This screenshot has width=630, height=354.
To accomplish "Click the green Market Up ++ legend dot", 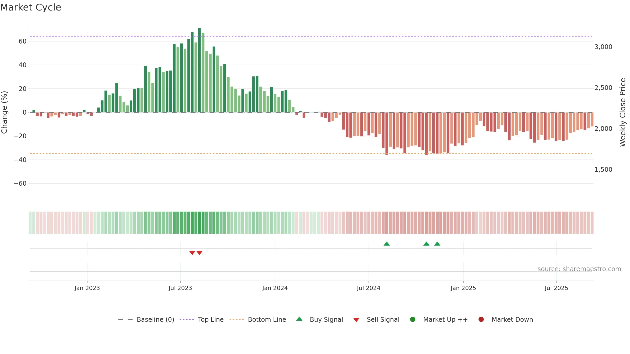I will click(413, 319).
